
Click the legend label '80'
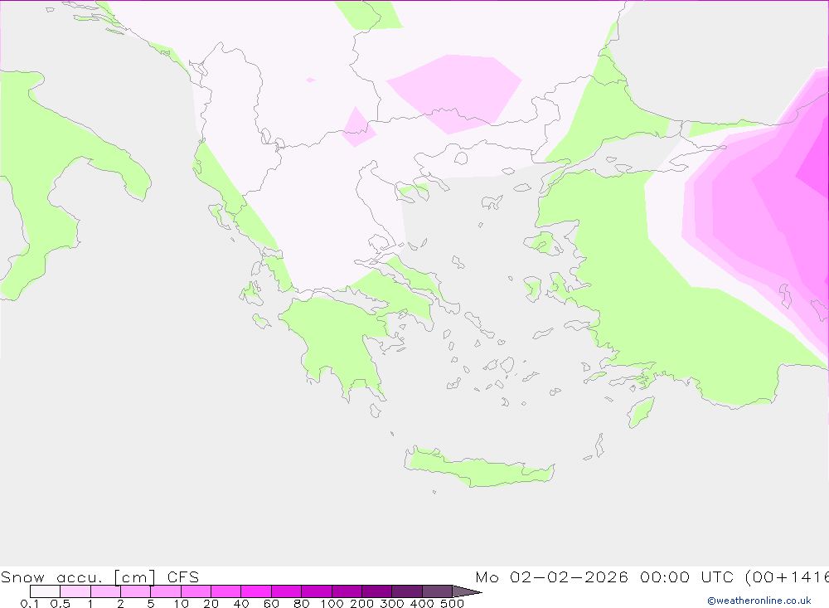[302, 603]
